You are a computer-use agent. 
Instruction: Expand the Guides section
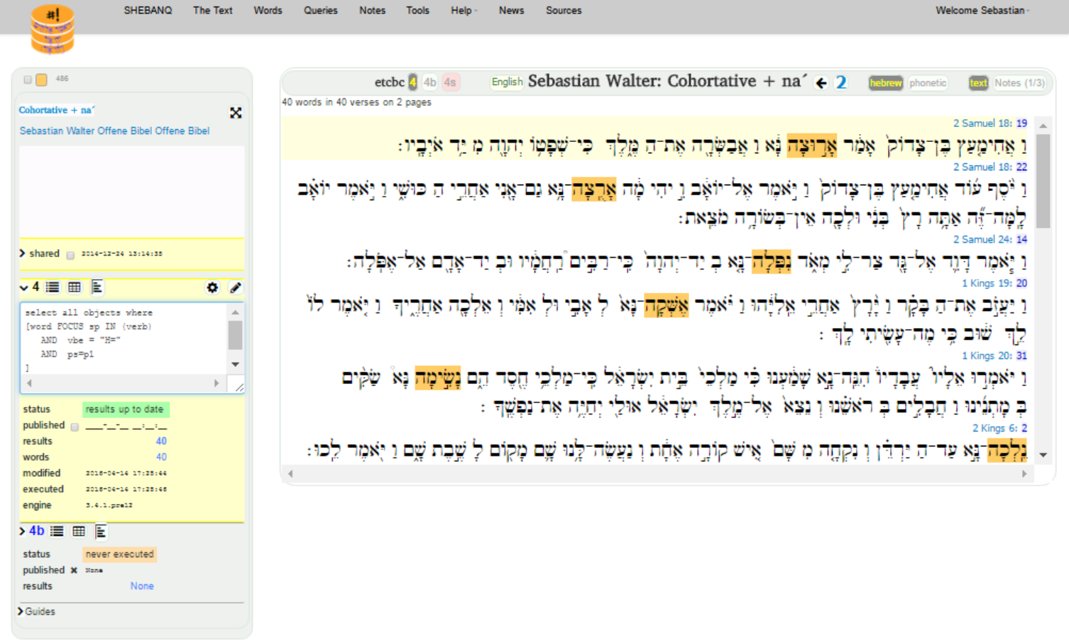[x=21, y=611]
